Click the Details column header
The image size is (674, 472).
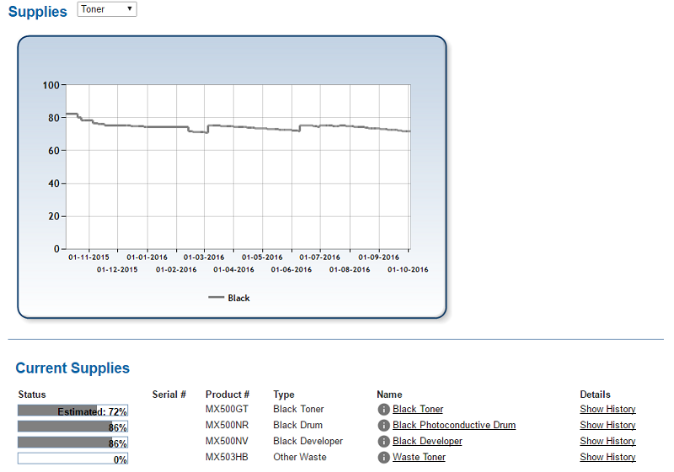pyautogui.click(x=595, y=395)
